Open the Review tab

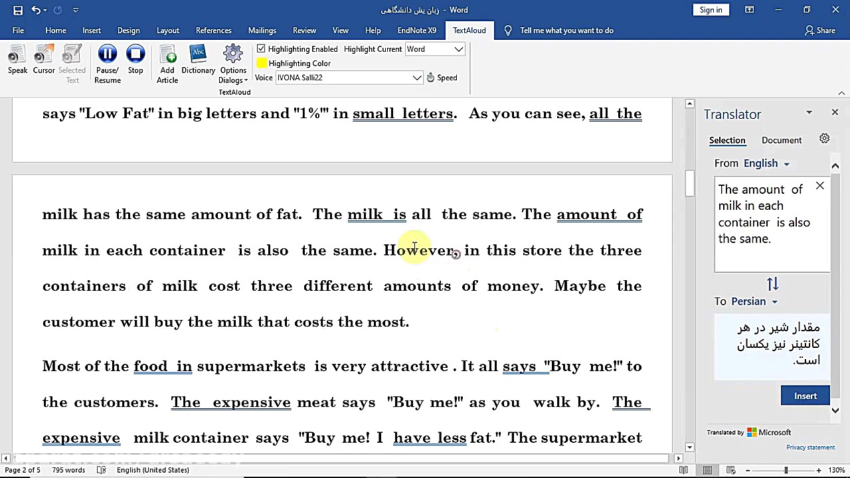tap(305, 31)
